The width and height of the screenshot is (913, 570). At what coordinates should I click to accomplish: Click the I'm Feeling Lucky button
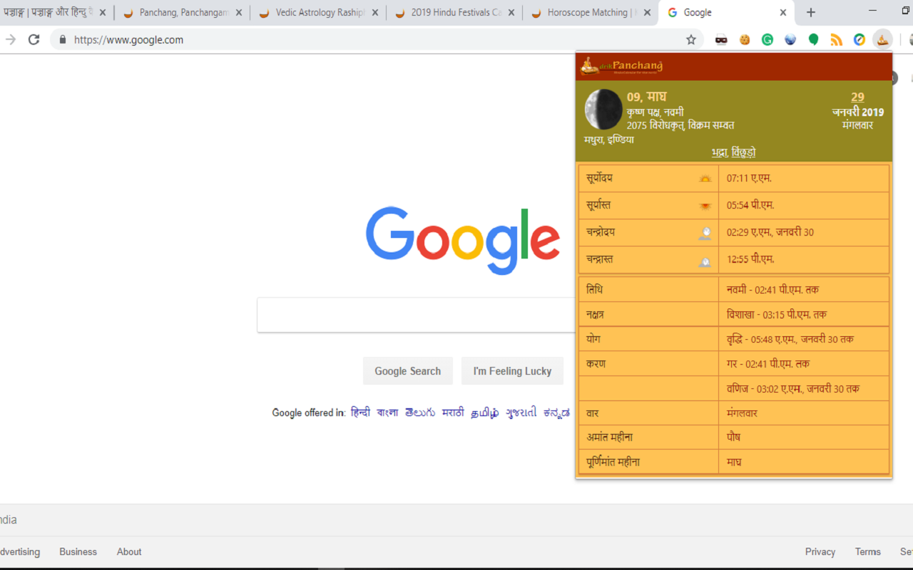coord(512,370)
